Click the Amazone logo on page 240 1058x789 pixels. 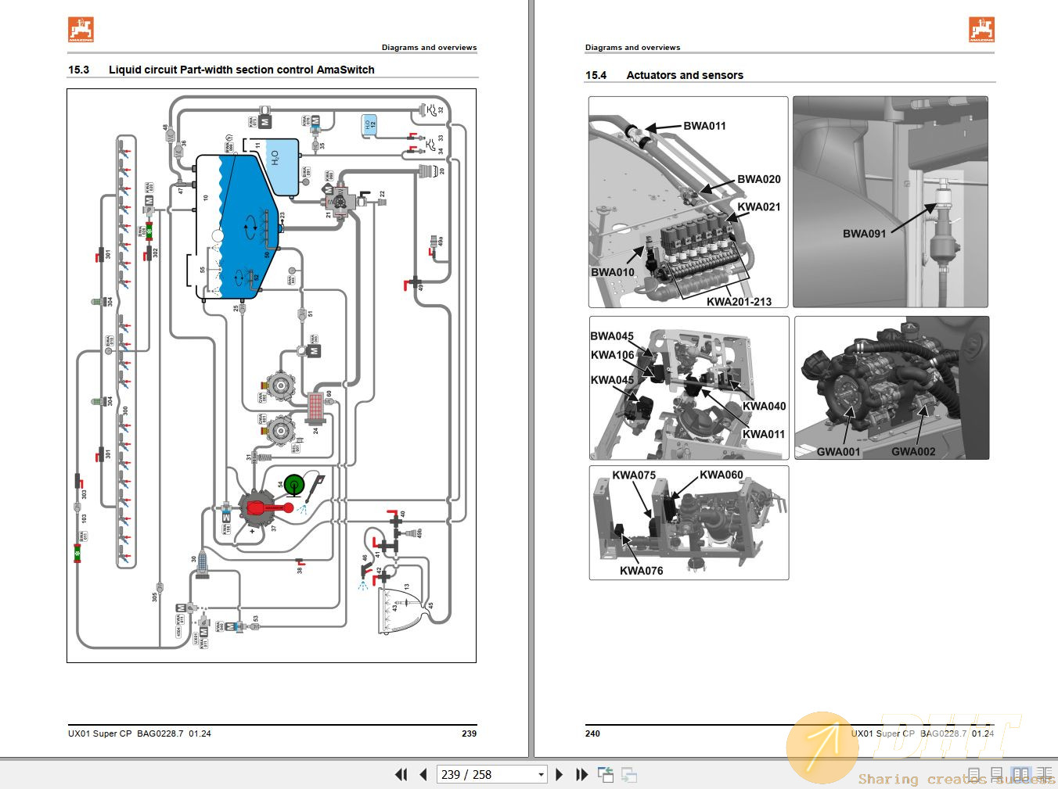pyautogui.click(x=981, y=30)
